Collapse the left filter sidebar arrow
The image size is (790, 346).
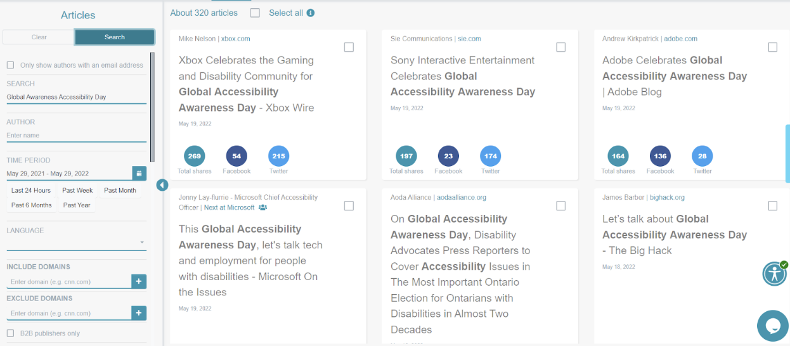(162, 185)
